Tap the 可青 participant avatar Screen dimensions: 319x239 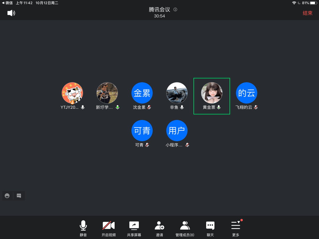[x=142, y=131]
